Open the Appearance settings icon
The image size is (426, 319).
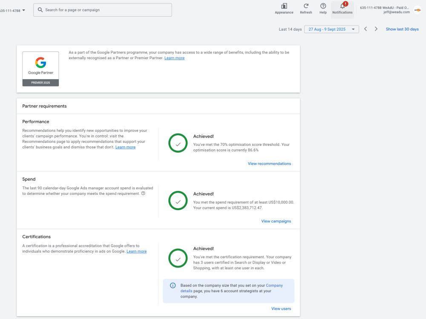284,6
